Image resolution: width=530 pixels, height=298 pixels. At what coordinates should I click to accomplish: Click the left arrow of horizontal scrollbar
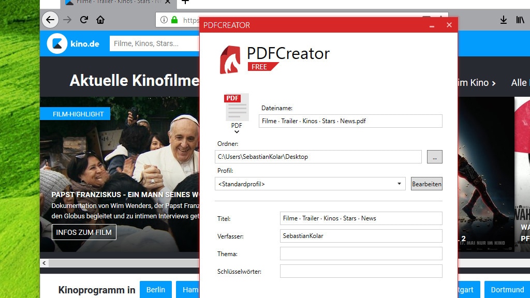click(45, 263)
